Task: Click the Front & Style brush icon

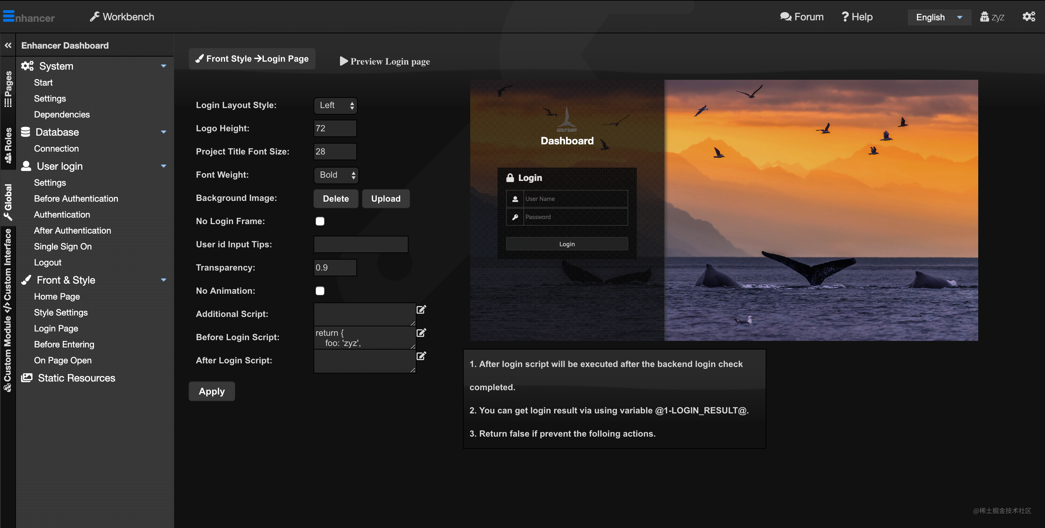Action: [26, 280]
